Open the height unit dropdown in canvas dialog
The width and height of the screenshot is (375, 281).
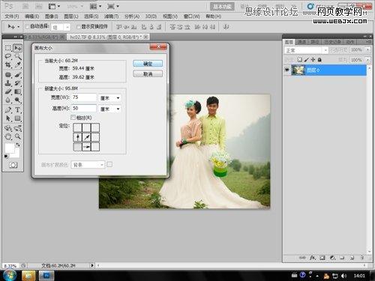tap(109, 109)
